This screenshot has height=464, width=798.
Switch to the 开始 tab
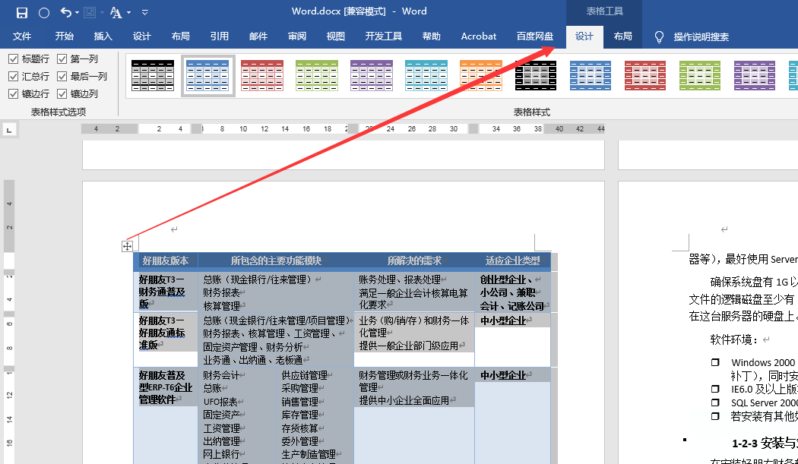pos(65,36)
